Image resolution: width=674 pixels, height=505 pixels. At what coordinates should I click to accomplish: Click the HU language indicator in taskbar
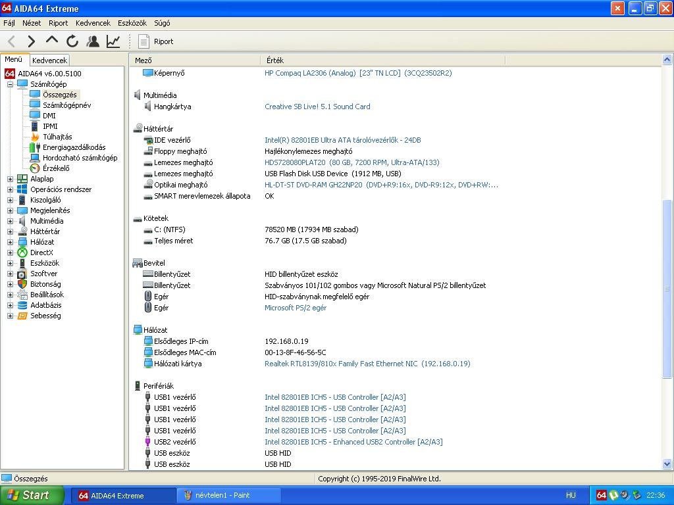571,495
